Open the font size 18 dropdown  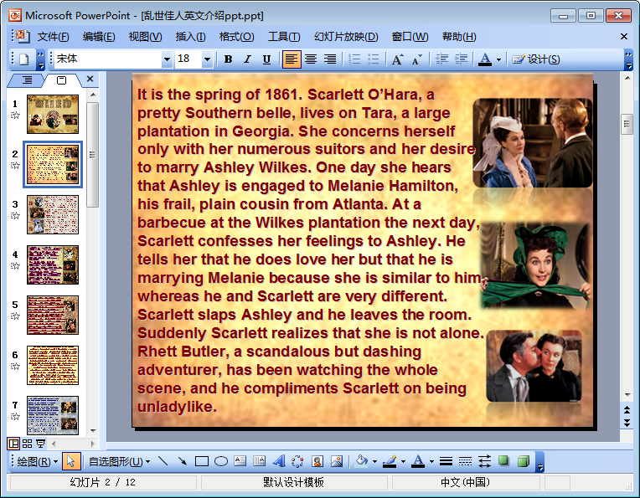coord(208,59)
